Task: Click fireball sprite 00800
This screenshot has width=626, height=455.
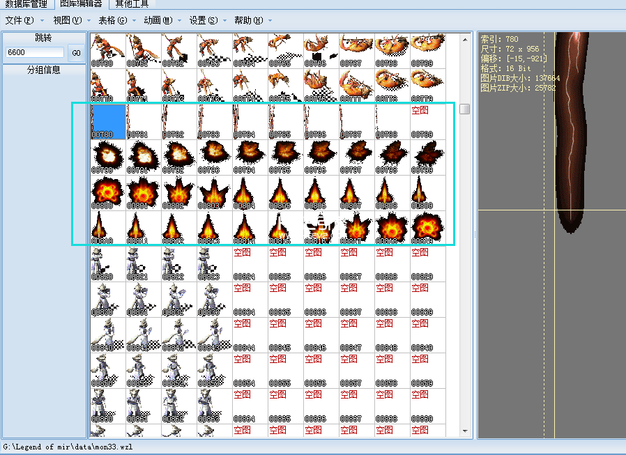Action: [x=108, y=193]
